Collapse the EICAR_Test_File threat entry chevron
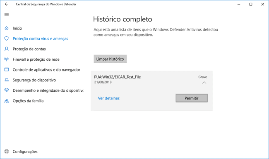 [204, 83]
